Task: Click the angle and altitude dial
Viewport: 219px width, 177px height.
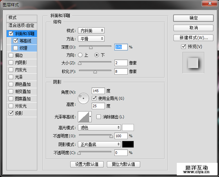Action: (x=83, y=98)
